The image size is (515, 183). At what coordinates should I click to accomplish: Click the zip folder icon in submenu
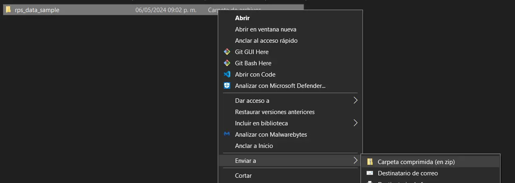click(x=370, y=162)
